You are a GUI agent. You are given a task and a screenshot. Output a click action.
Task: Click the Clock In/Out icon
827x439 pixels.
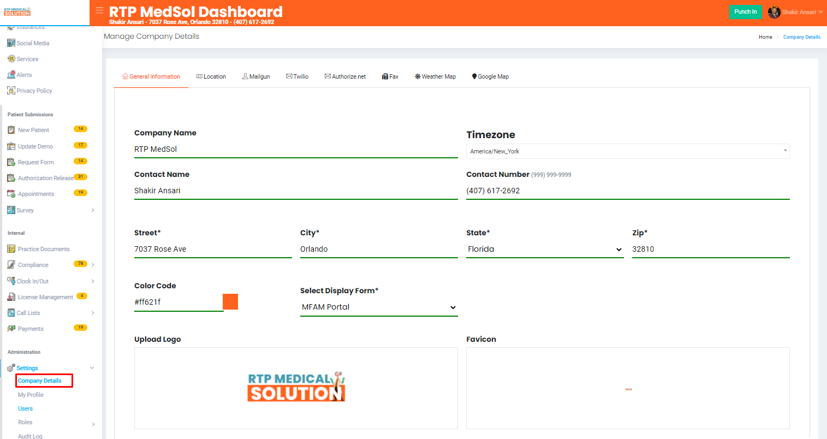pyautogui.click(x=11, y=281)
